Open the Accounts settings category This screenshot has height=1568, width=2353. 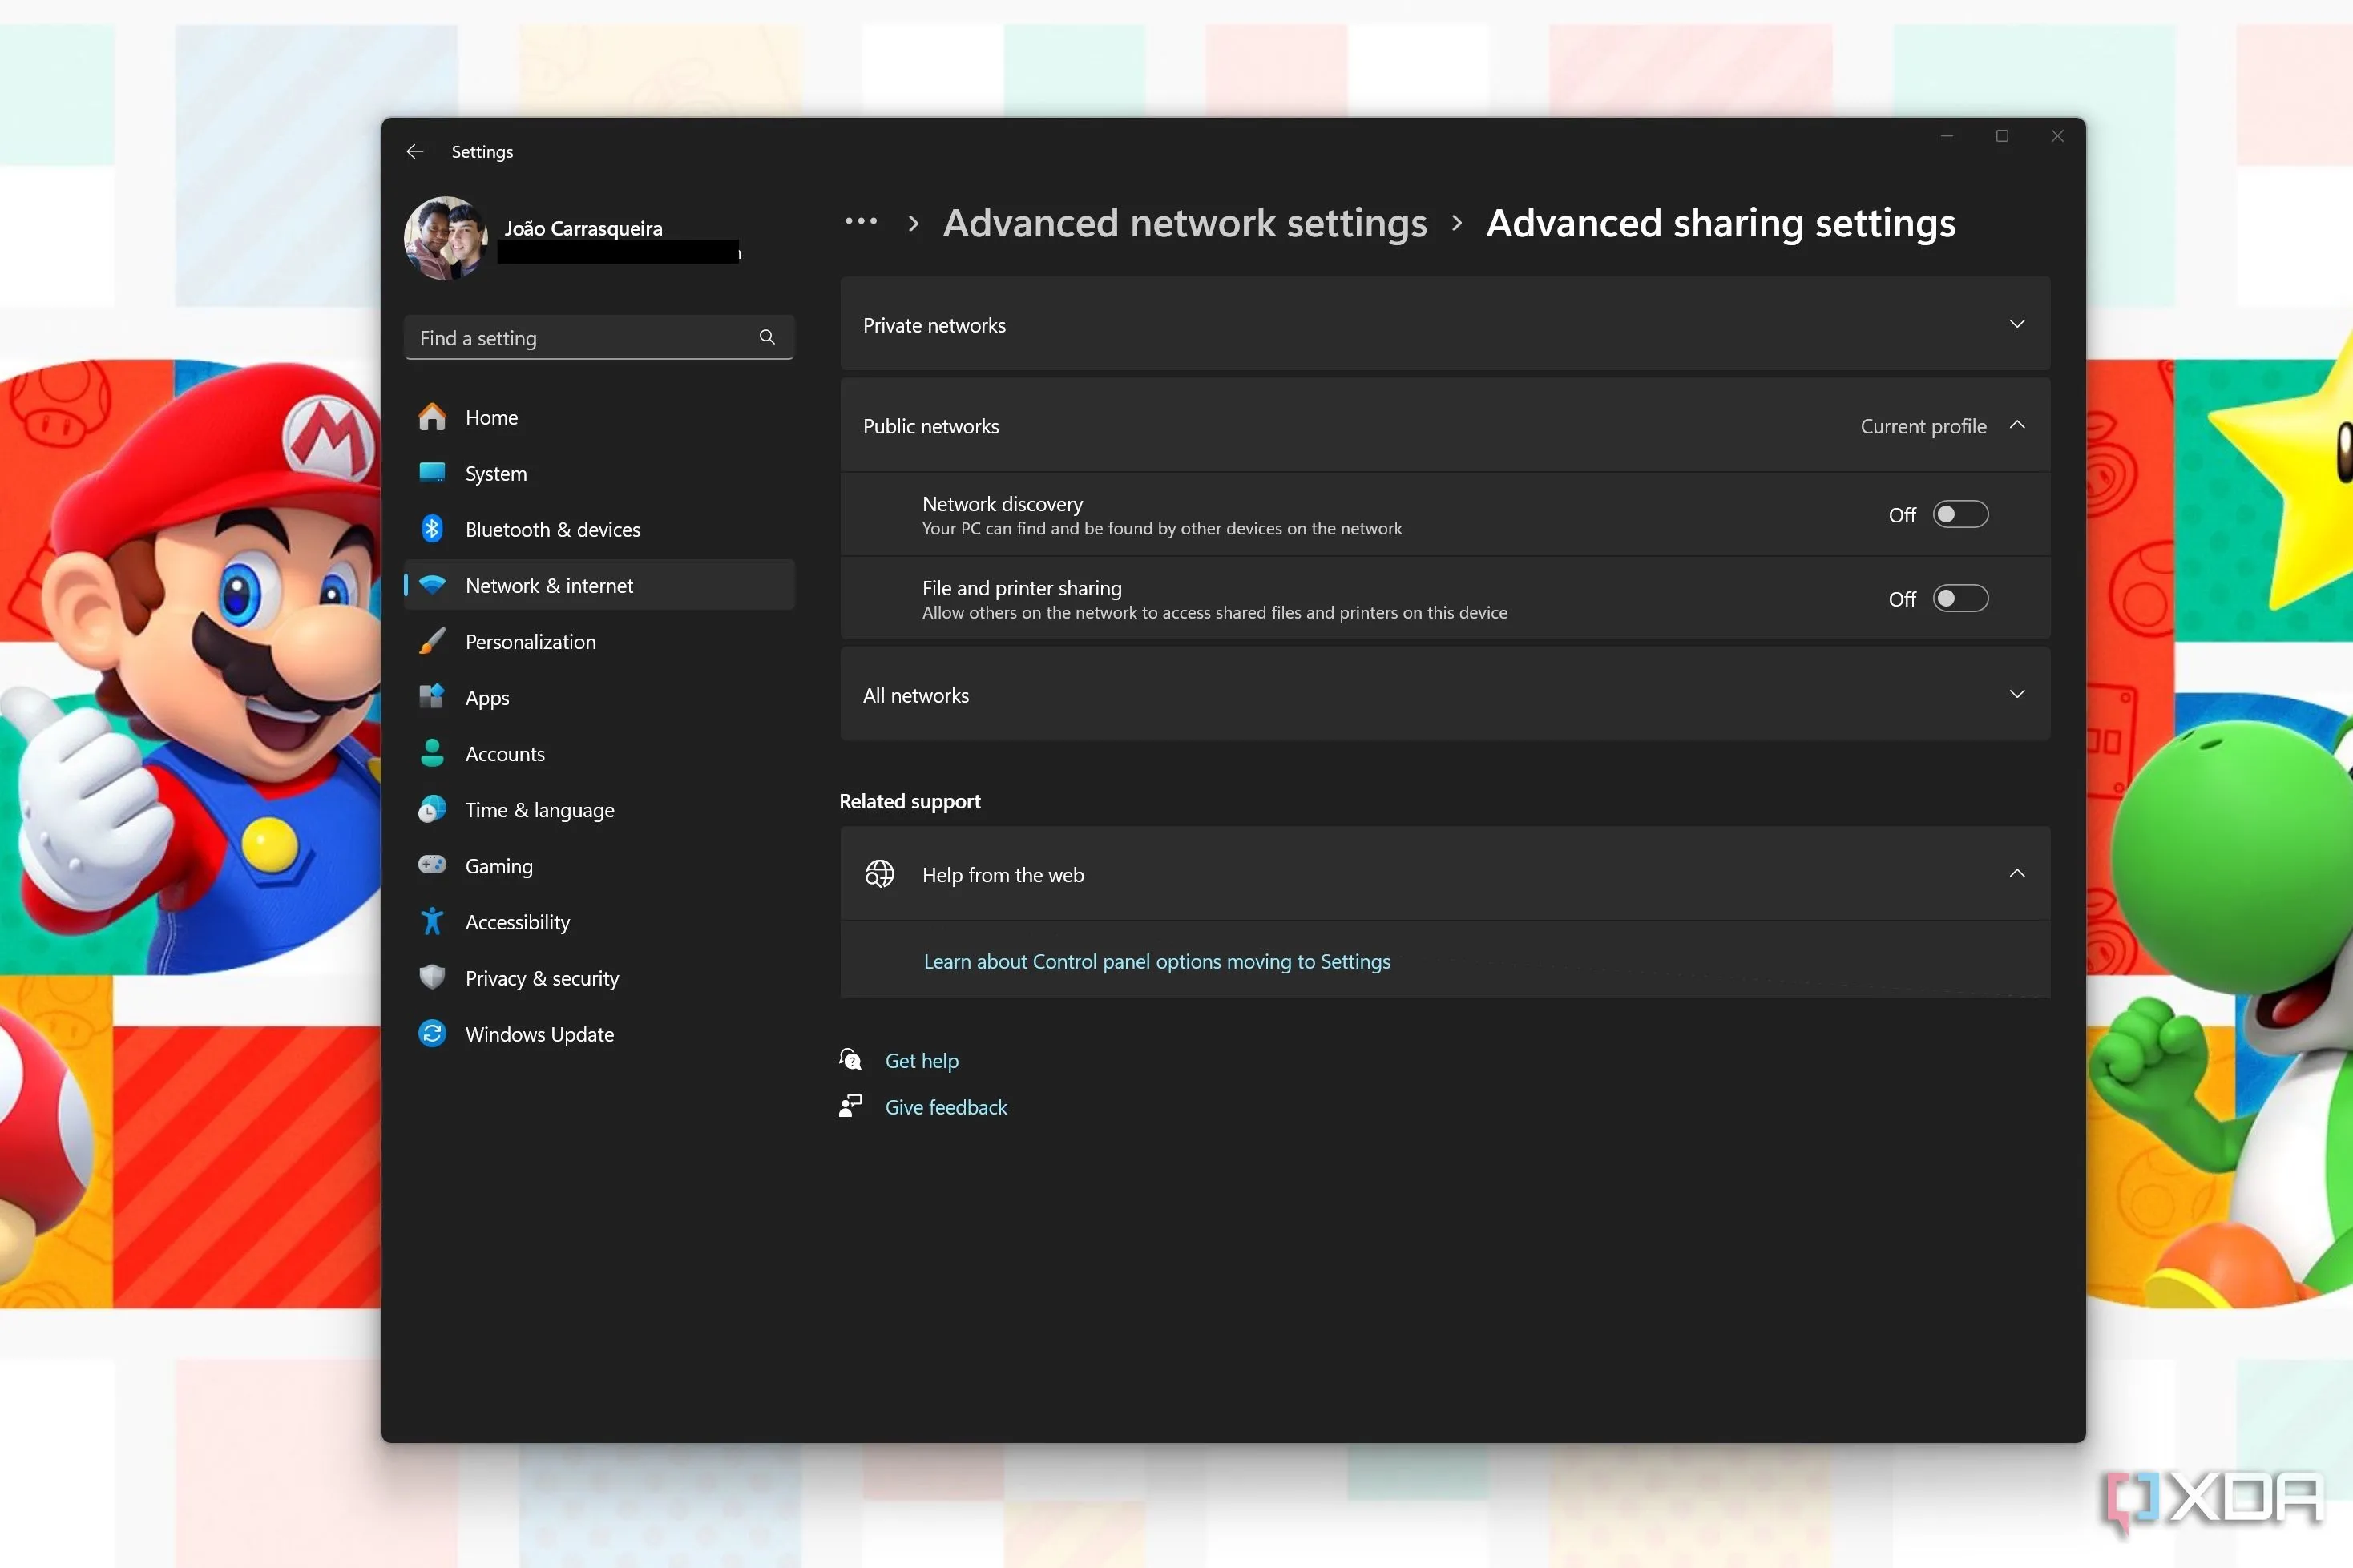(x=505, y=754)
